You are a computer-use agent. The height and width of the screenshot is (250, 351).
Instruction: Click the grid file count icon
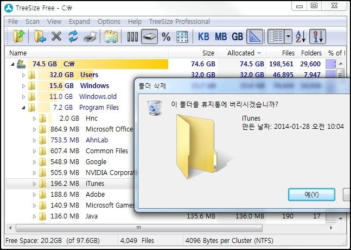182,37
